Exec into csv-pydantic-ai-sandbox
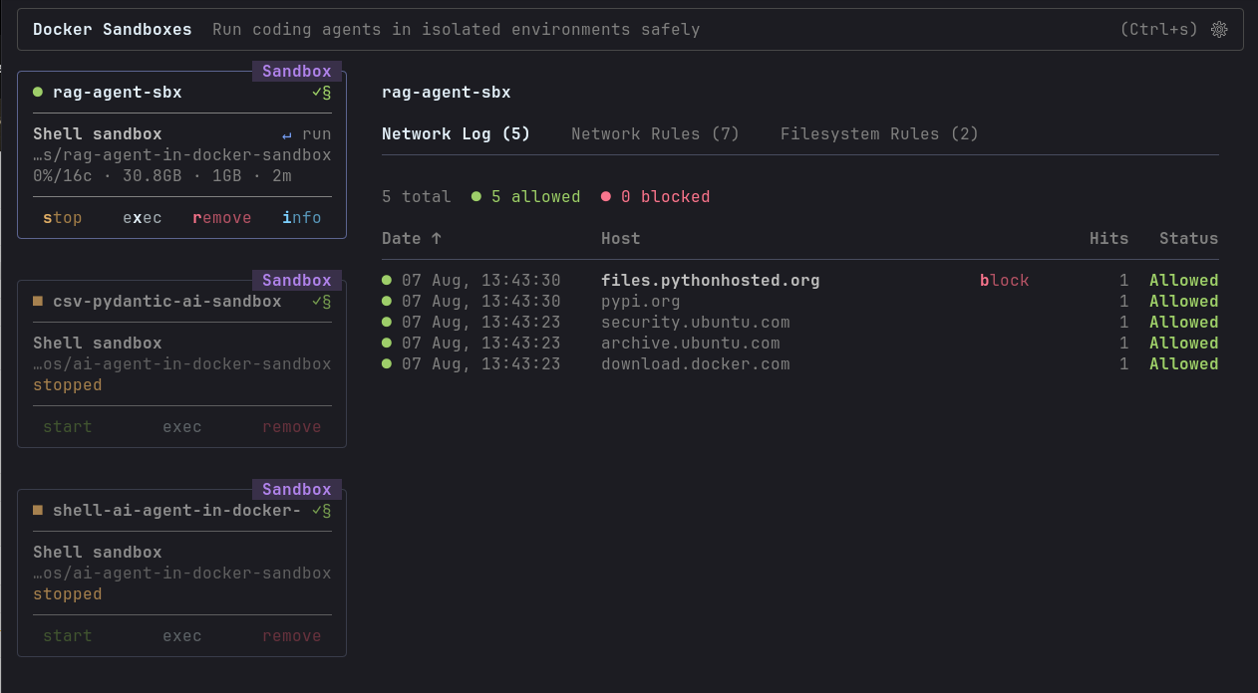Image resolution: width=1258 pixels, height=693 pixels. pyautogui.click(x=182, y=427)
